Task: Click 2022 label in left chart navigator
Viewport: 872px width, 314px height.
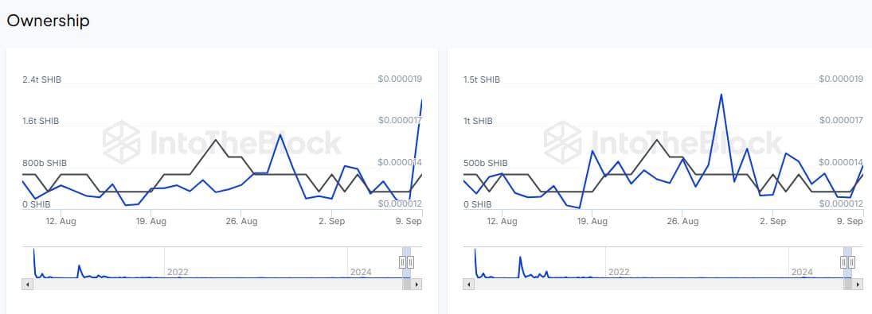Action: coord(178,272)
